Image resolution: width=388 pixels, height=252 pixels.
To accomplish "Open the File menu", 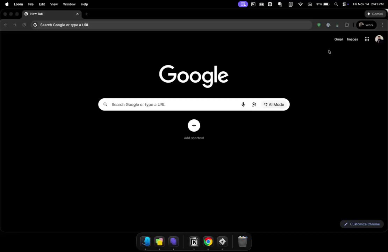I will point(31,4).
